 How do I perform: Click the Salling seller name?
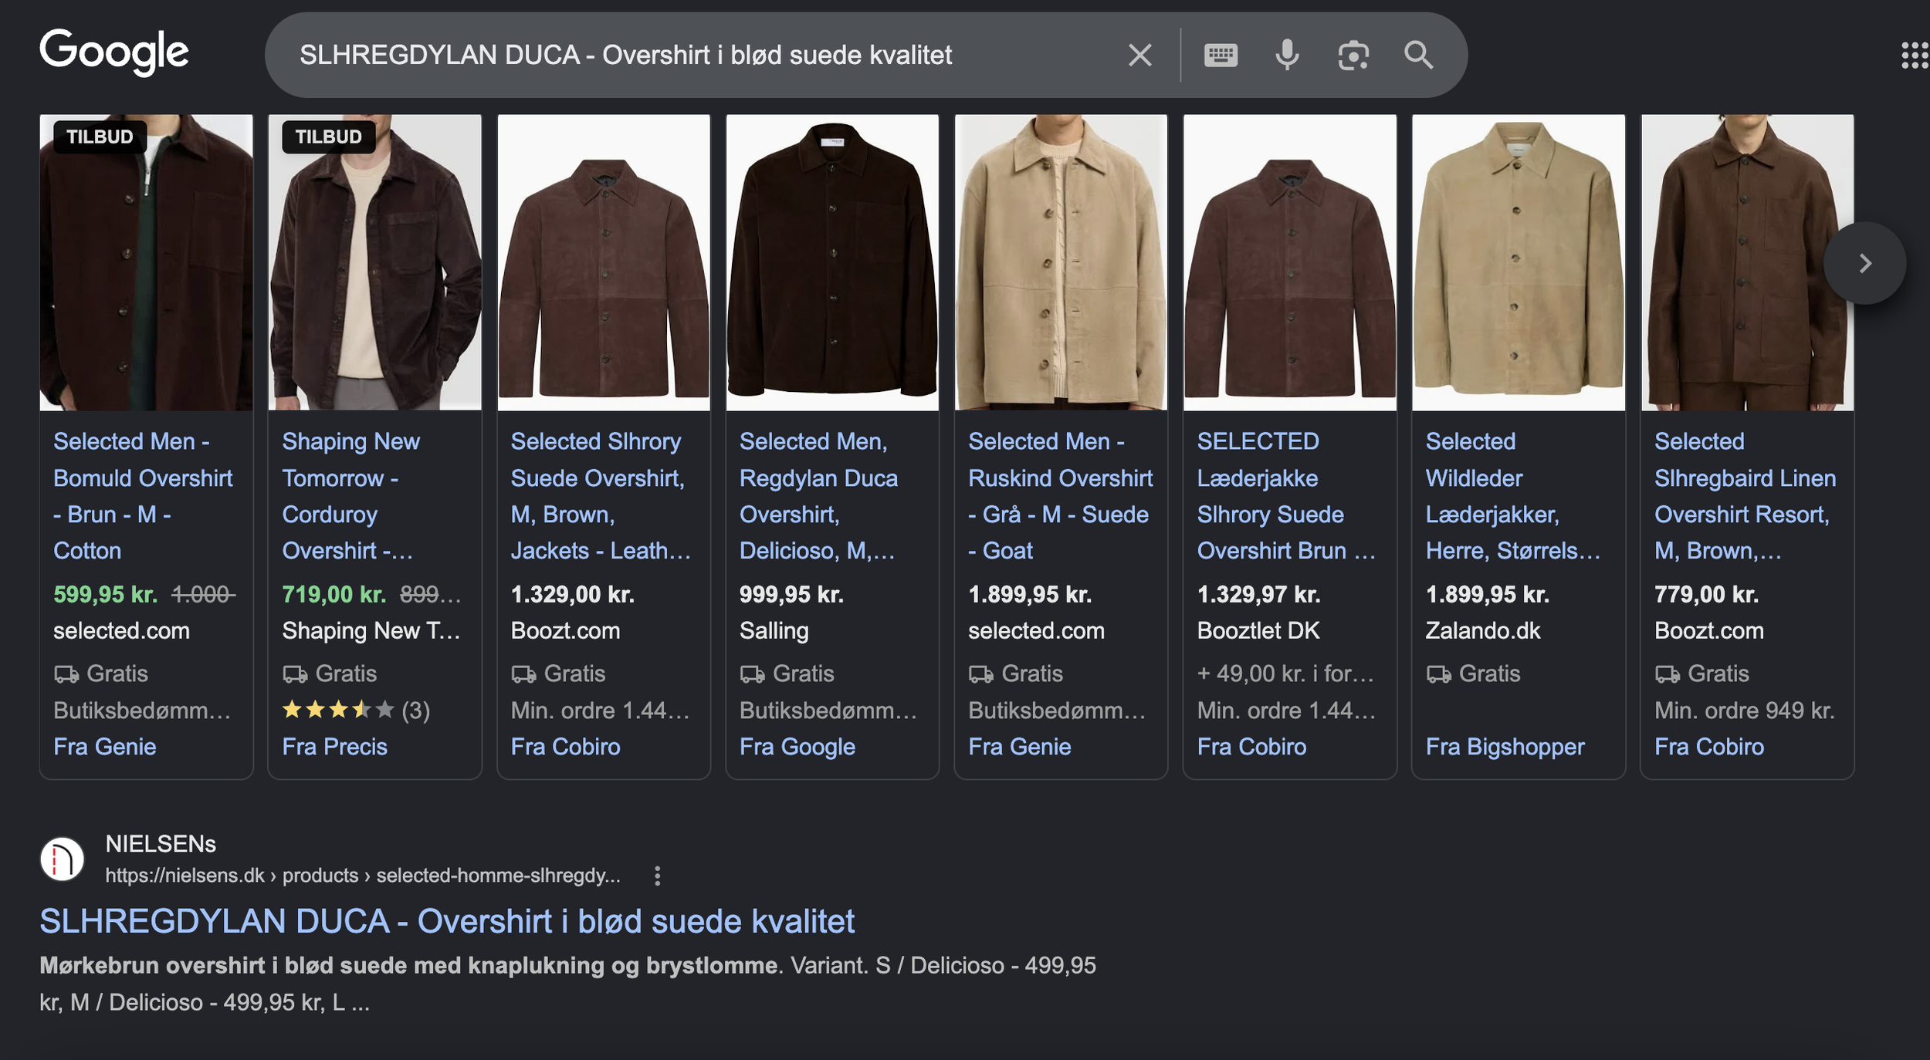pos(774,631)
